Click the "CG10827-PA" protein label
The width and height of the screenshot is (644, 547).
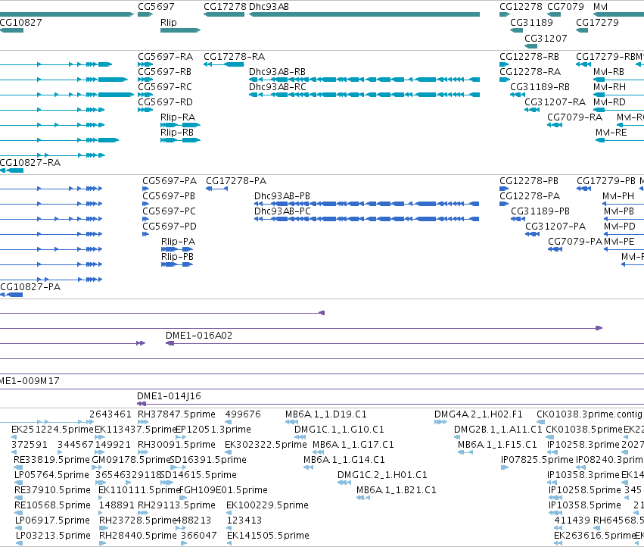(x=30, y=286)
